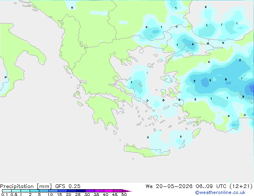Pick legend swatch between 15 and 20
Screen dimensions: 254x196
pos(62,191)
